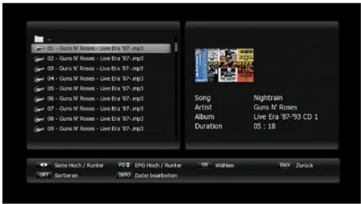The height and width of the screenshot is (204, 361).
Task: Click the 'Album' field label
Action: tap(204, 117)
